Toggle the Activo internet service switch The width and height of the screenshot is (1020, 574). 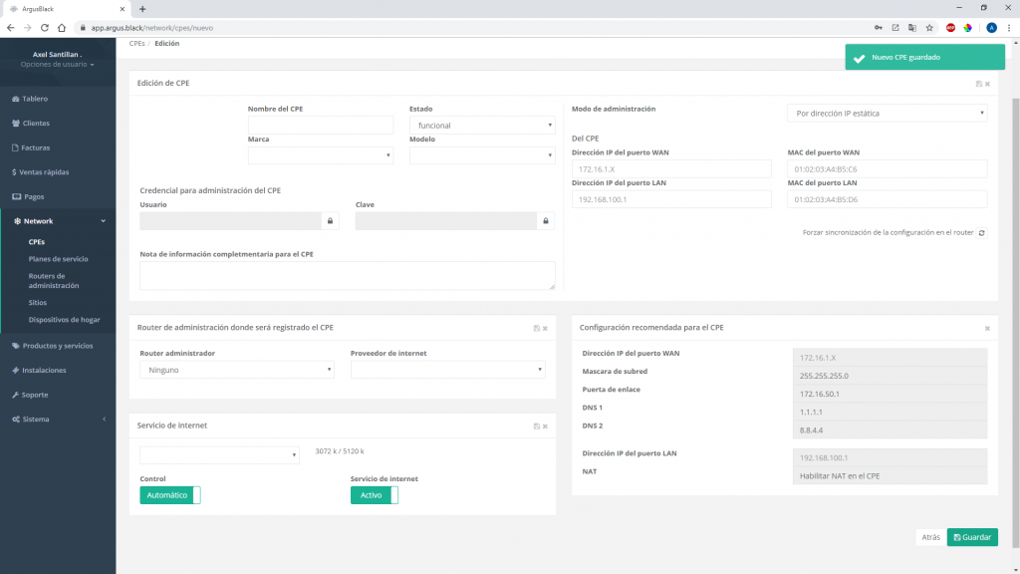[375, 495]
